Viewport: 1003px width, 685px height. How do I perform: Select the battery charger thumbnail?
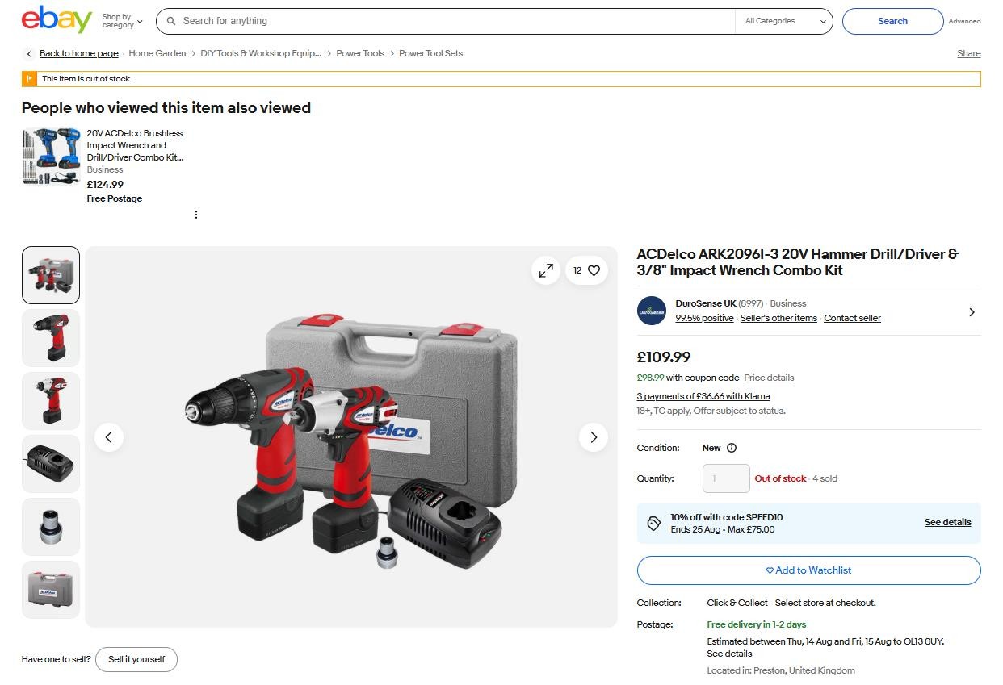(51, 464)
